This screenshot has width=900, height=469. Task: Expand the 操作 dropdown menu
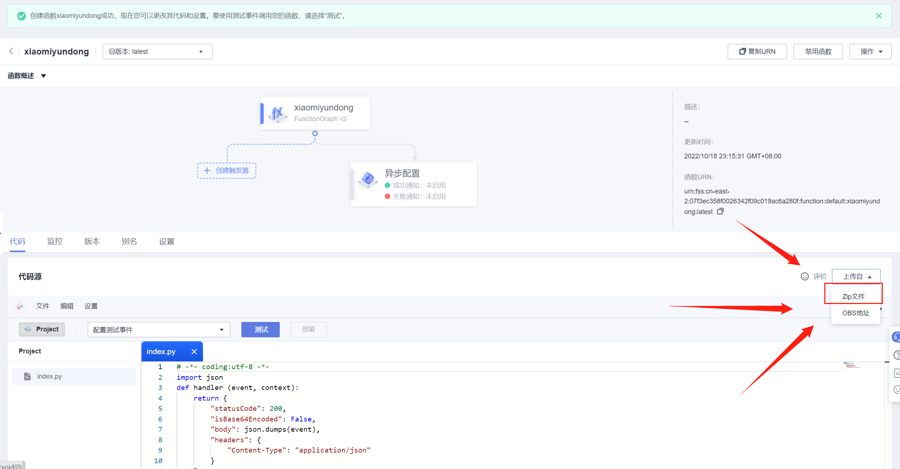[x=870, y=52]
